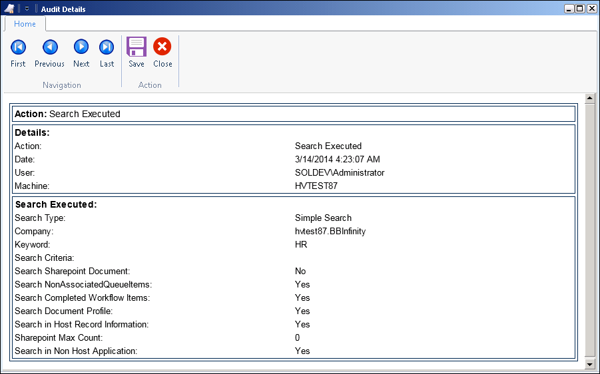Click the scrollbar up arrow
The image size is (600, 374).
[x=589, y=98]
